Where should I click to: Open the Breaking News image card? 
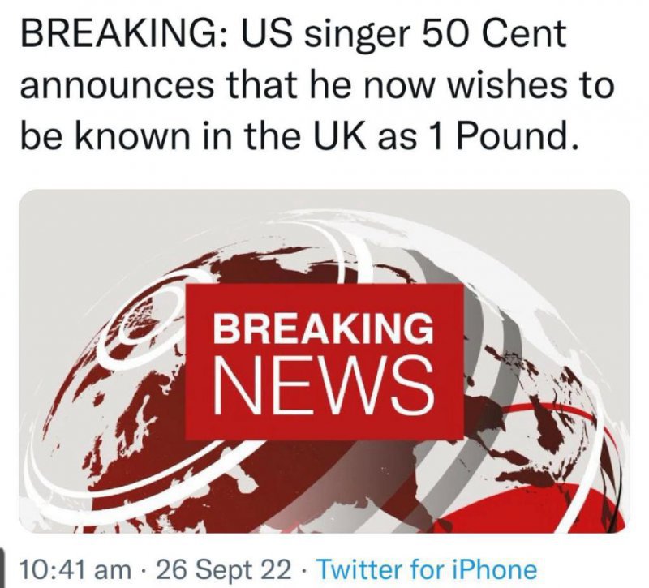click(324, 361)
